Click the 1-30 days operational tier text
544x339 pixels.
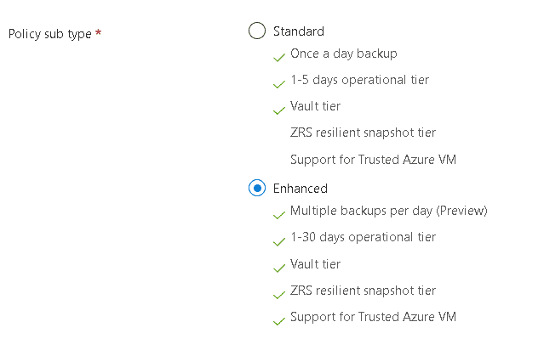(x=363, y=237)
